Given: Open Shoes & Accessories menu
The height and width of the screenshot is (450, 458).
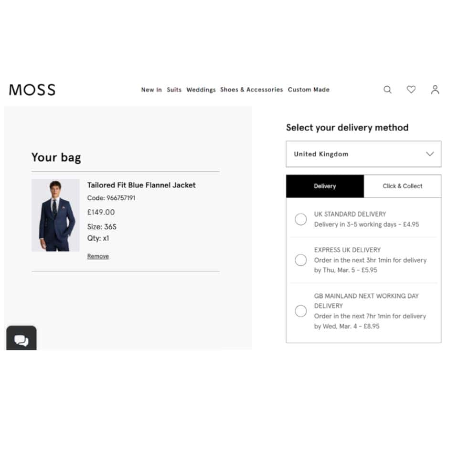Looking at the screenshot, I should click(x=251, y=90).
